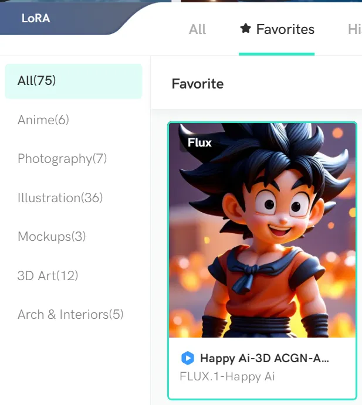Choose the Photography(7) category

click(62, 159)
